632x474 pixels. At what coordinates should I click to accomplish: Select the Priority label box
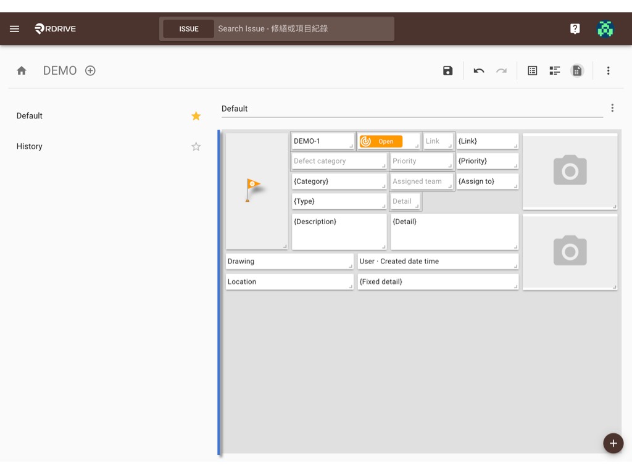click(422, 161)
